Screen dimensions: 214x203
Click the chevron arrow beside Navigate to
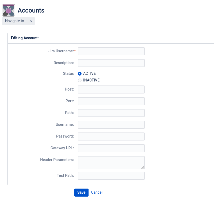click(31, 21)
